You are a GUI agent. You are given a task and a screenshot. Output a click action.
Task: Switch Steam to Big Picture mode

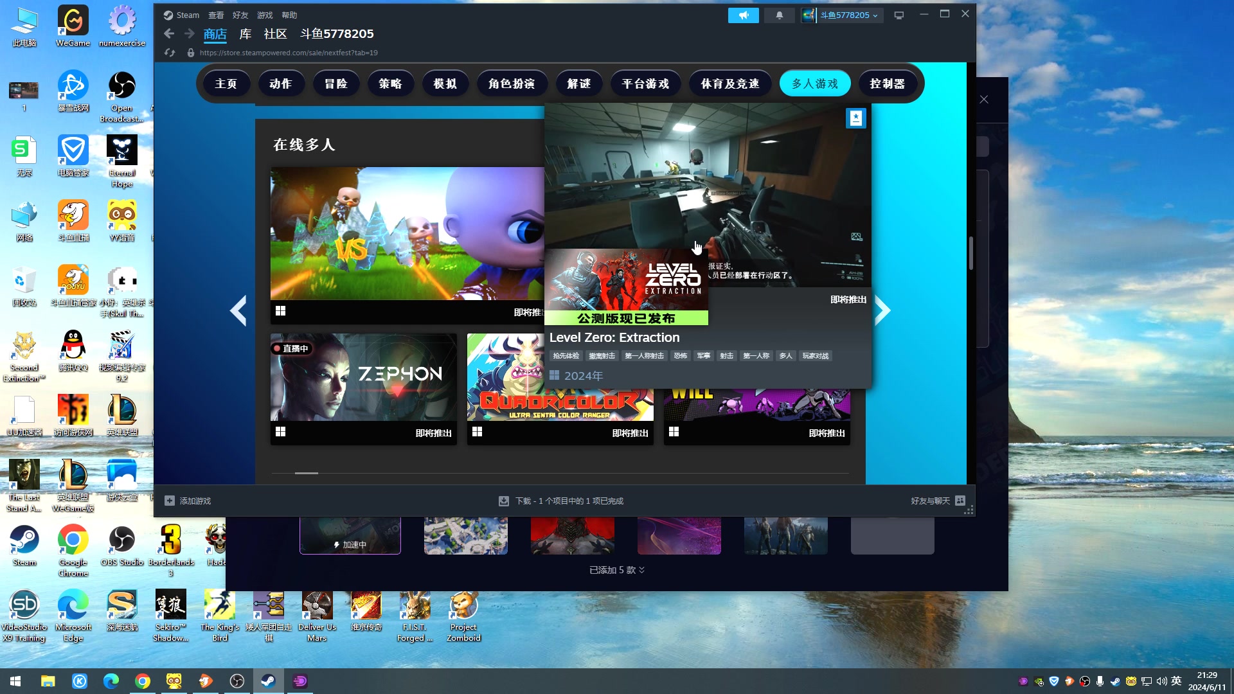click(x=899, y=15)
